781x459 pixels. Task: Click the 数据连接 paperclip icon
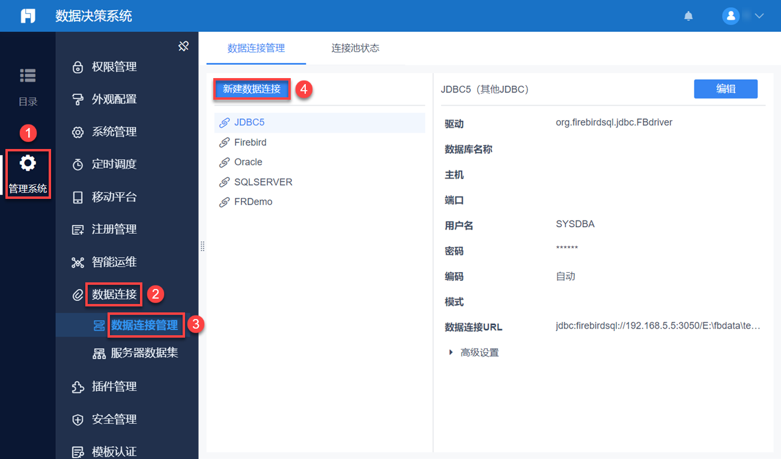pyautogui.click(x=77, y=295)
